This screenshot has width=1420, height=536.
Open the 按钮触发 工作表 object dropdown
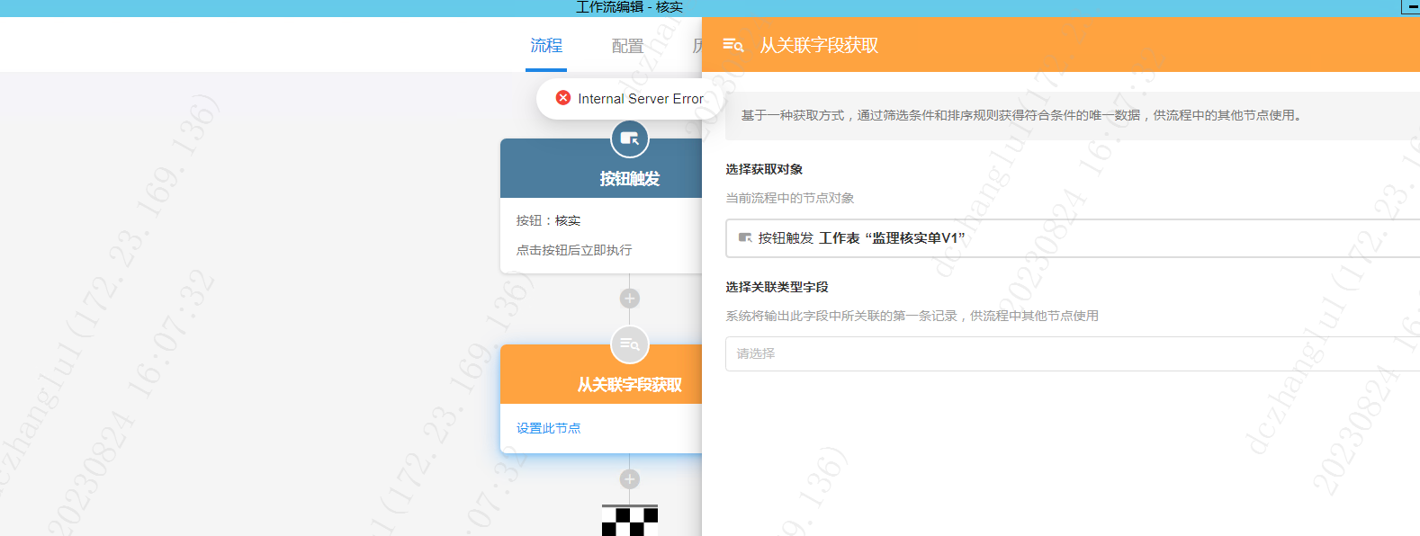click(x=1073, y=238)
